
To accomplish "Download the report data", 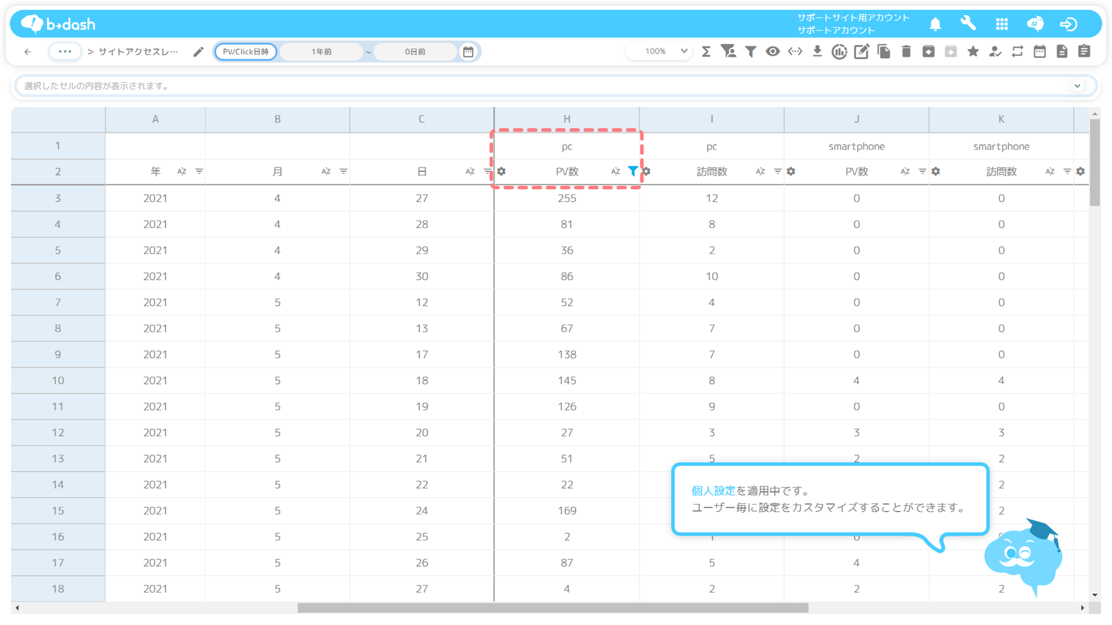I will click(x=817, y=52).
